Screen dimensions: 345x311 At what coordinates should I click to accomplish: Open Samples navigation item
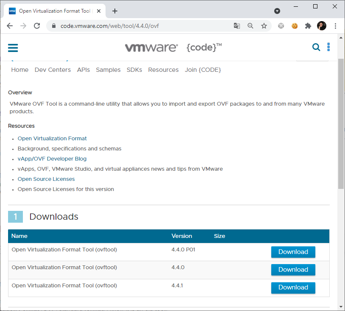click(108, 70)
